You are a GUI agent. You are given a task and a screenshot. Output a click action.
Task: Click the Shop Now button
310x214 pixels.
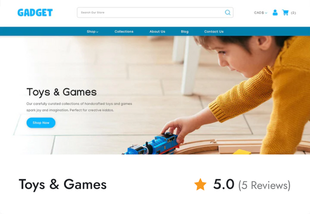(41, 123)
